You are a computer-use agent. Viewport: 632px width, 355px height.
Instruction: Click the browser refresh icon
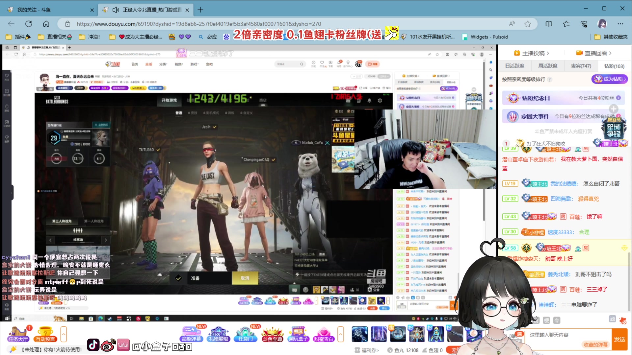(x=29, y=24)
